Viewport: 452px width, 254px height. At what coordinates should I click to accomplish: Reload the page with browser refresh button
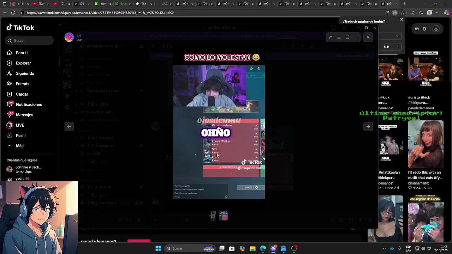click(x=13, y=13)
